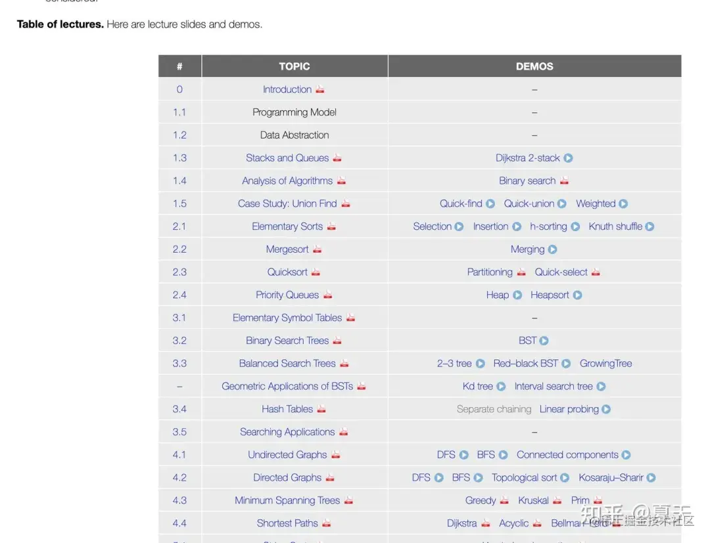The width and height of the screenshot is (710, 543).
Task: Open the Quicksort topic link
Action: point(287,272)
